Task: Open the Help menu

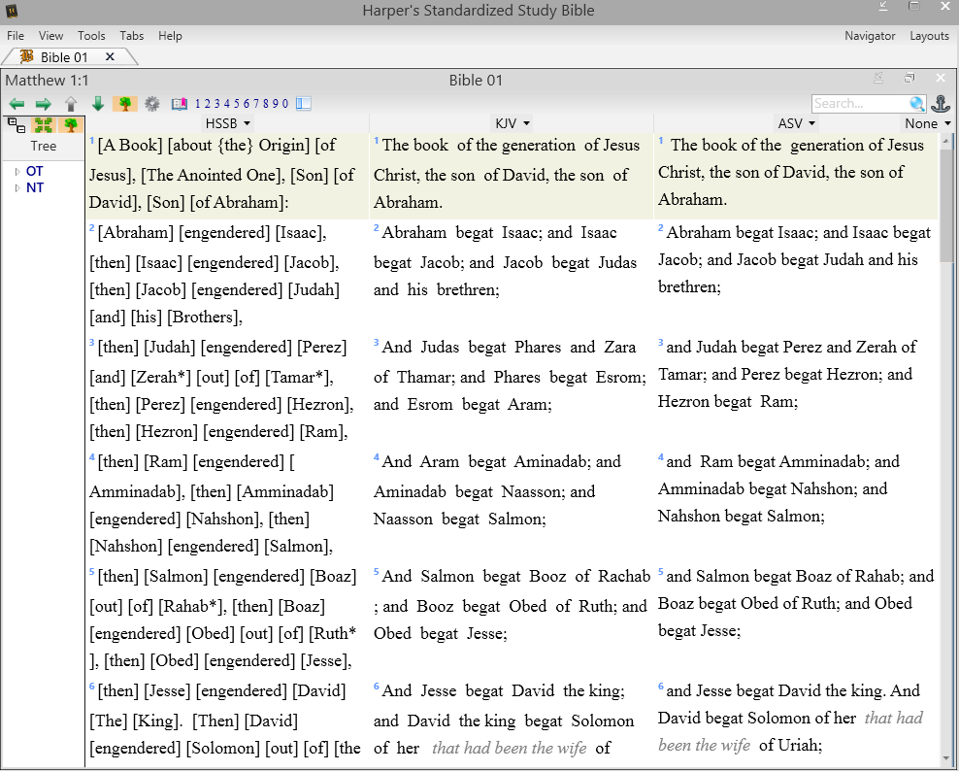Action: tap(170, 36)
